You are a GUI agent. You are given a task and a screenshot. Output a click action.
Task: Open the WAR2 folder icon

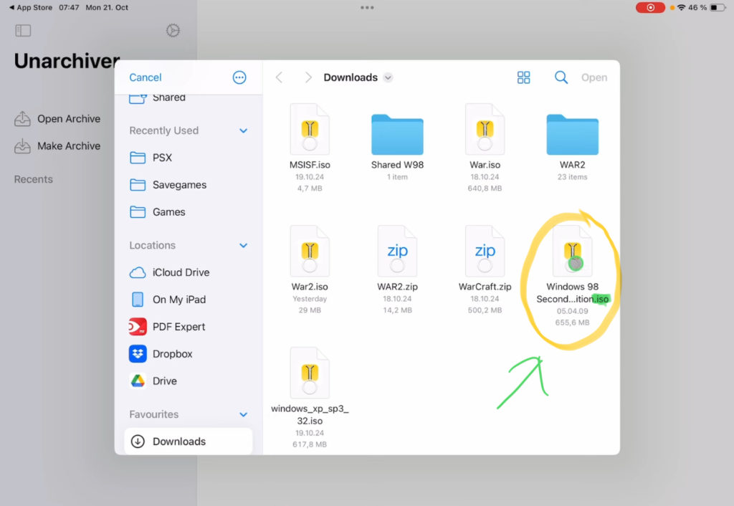573,134
